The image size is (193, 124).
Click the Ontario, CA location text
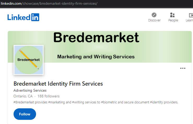(x=23, y=96)
